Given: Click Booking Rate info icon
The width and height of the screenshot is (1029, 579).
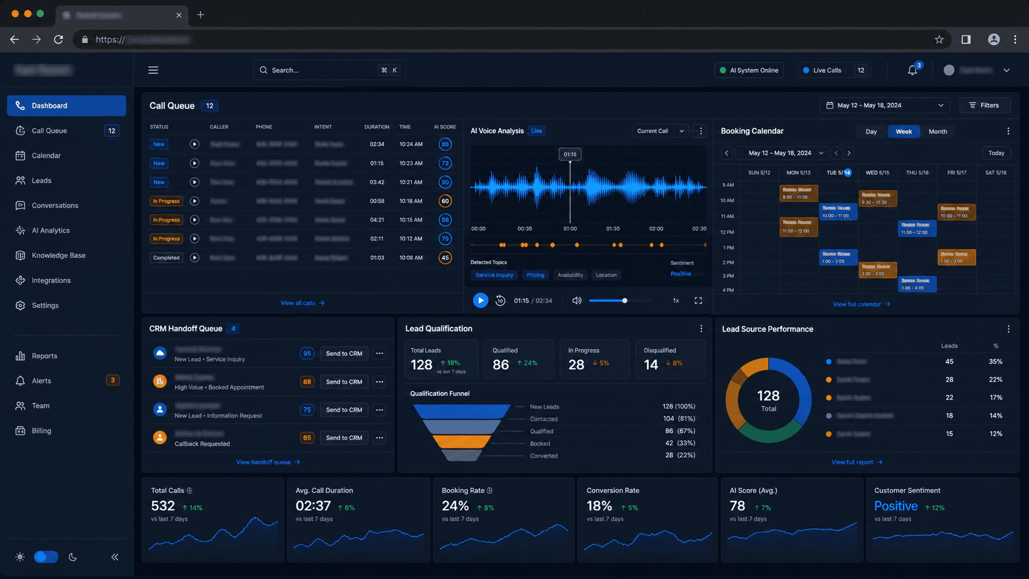Looking at the screenshot, I should coord(490,490).
